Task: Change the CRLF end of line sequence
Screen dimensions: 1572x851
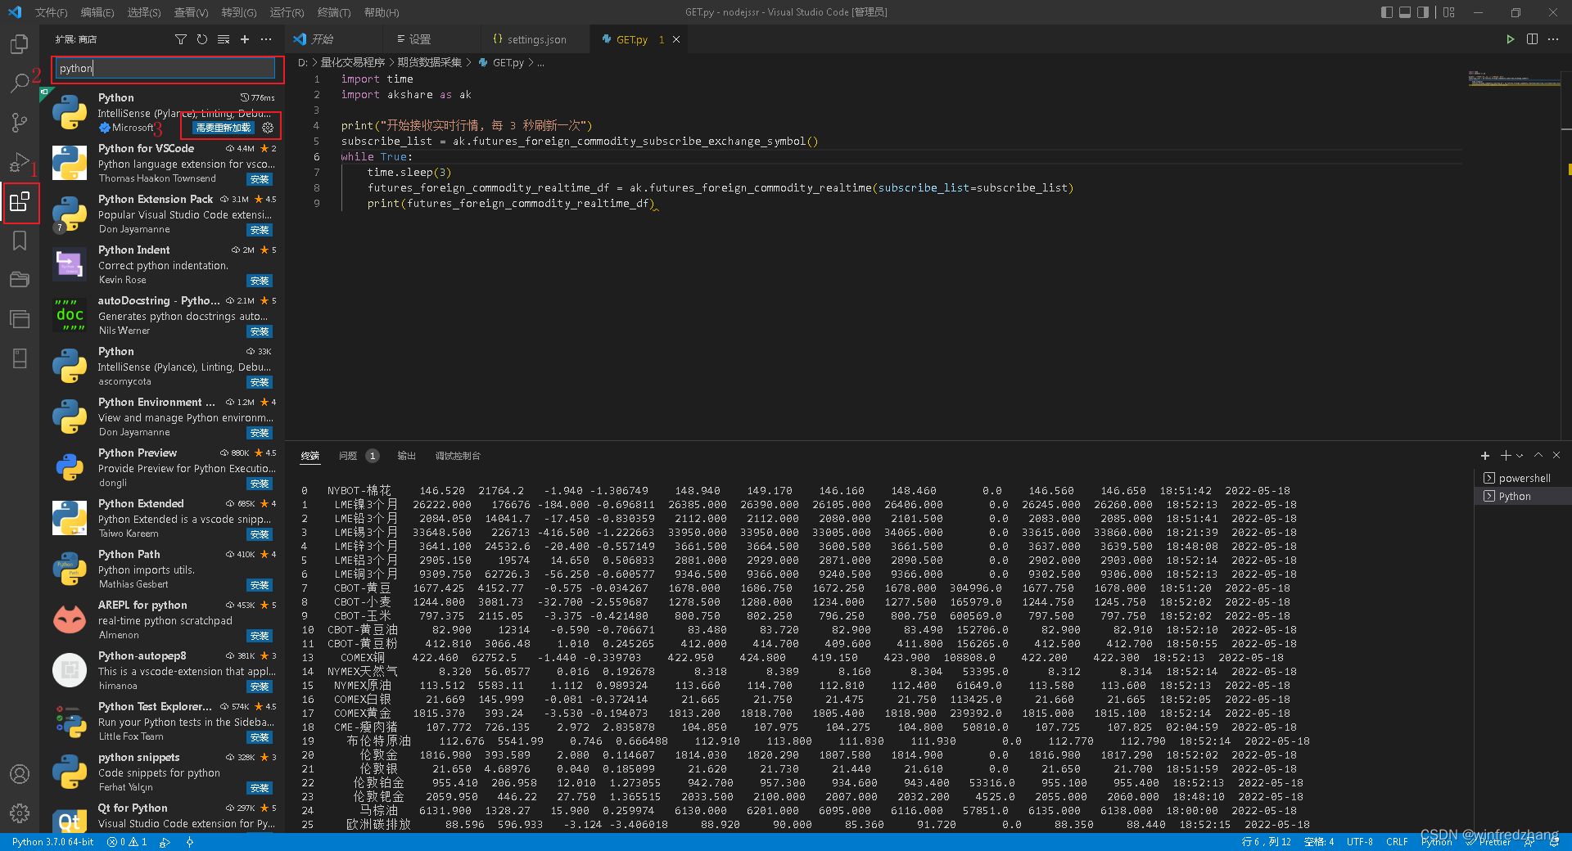Action: point(1397,842)
